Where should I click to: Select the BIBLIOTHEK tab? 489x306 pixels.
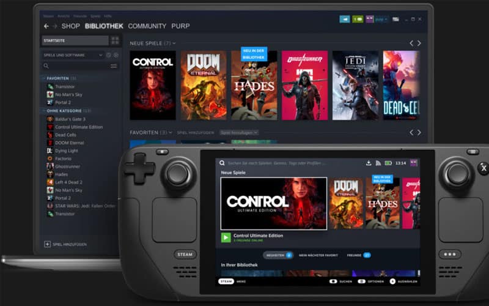coord(104,26)
